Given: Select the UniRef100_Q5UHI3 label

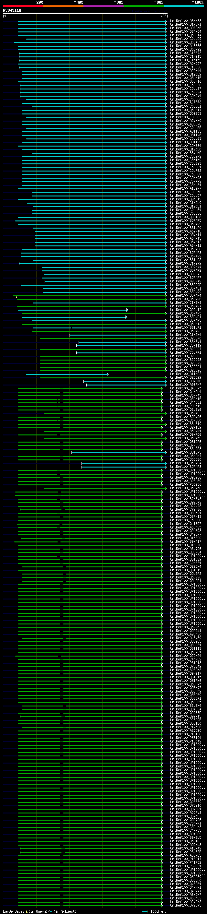Looking at the screenshot, I should click(x=185, y=324).
